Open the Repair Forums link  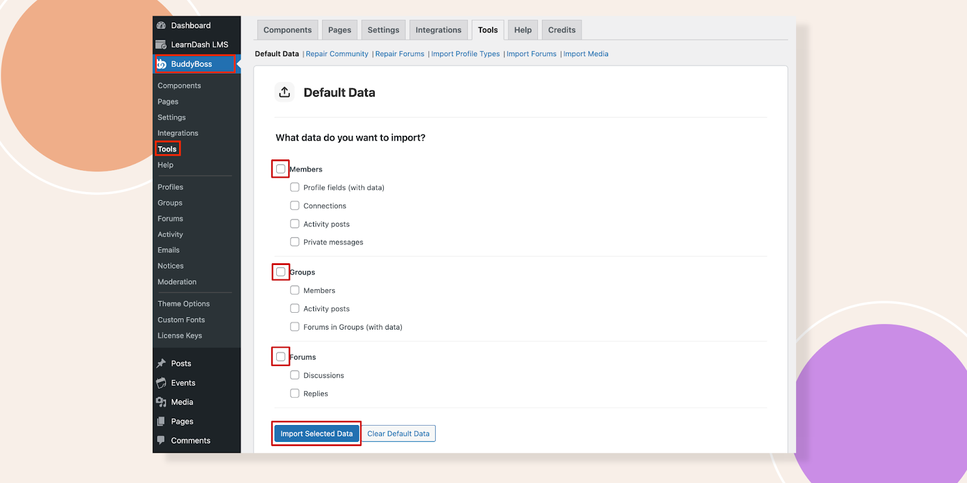click(399, 54)
